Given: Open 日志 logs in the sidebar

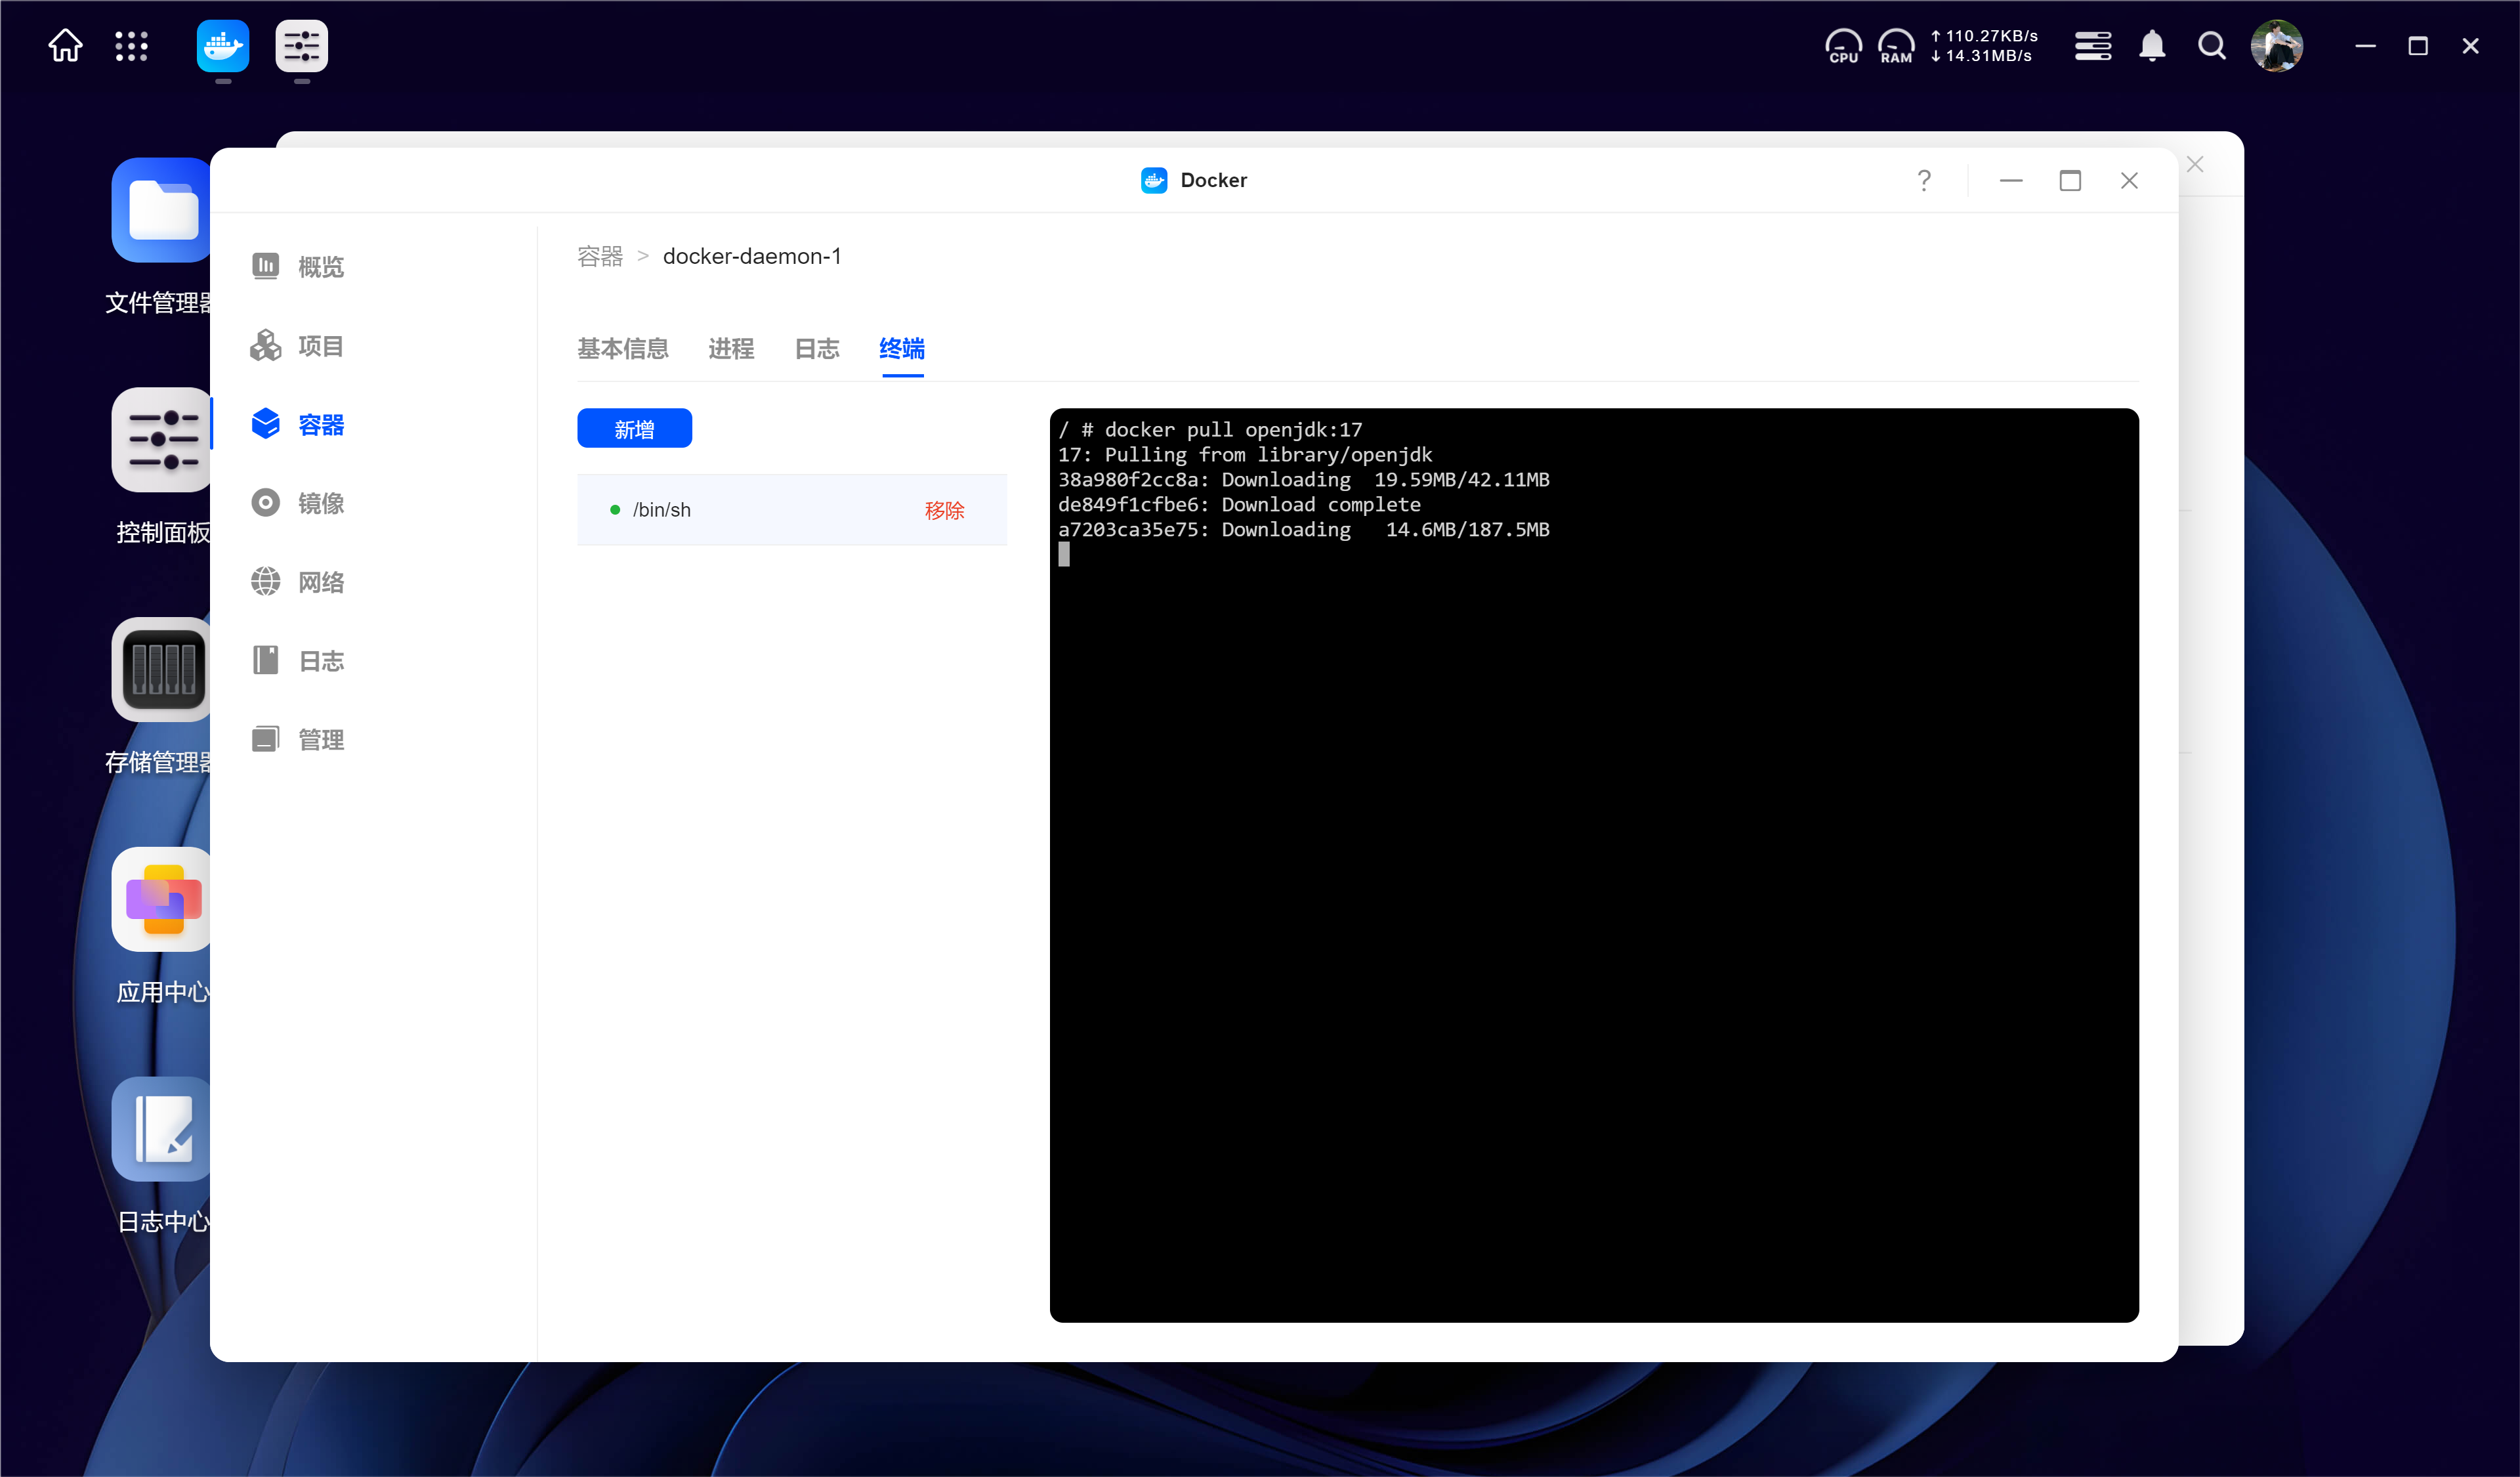Looking at the screenshot, I should pos(297,661).
